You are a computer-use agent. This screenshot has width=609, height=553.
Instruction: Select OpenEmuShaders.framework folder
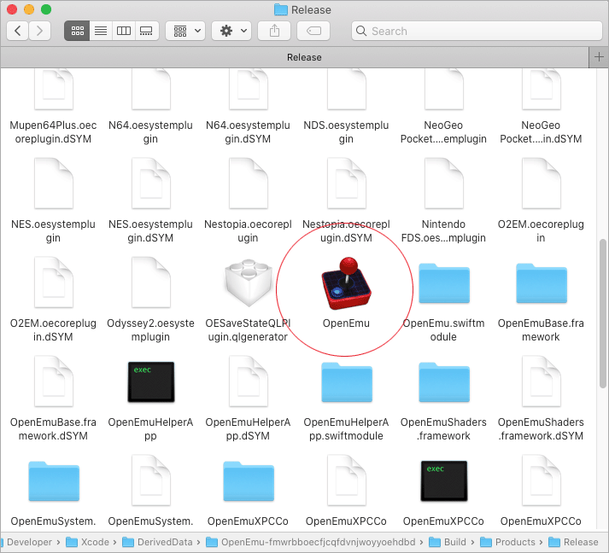coord(444,382)
